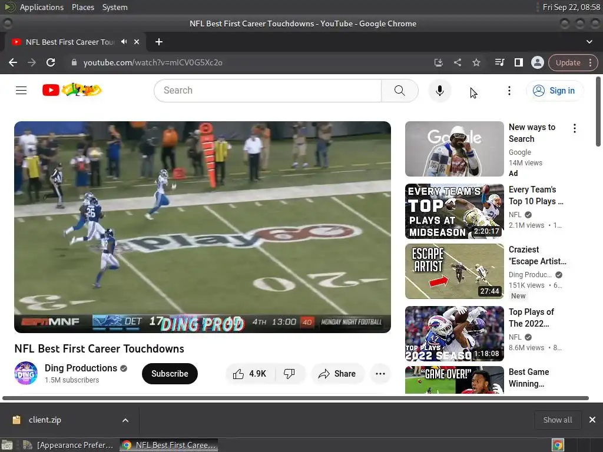Viewport: 603px width, 452px height.
Task: Open Every Team's Top Plays at Midseason thumbnail
Action: pos(454,211)
